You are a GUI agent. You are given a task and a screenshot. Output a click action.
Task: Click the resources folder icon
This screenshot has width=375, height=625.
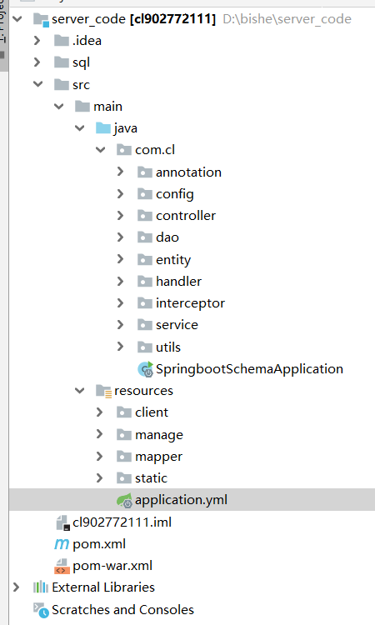point(103,391)
